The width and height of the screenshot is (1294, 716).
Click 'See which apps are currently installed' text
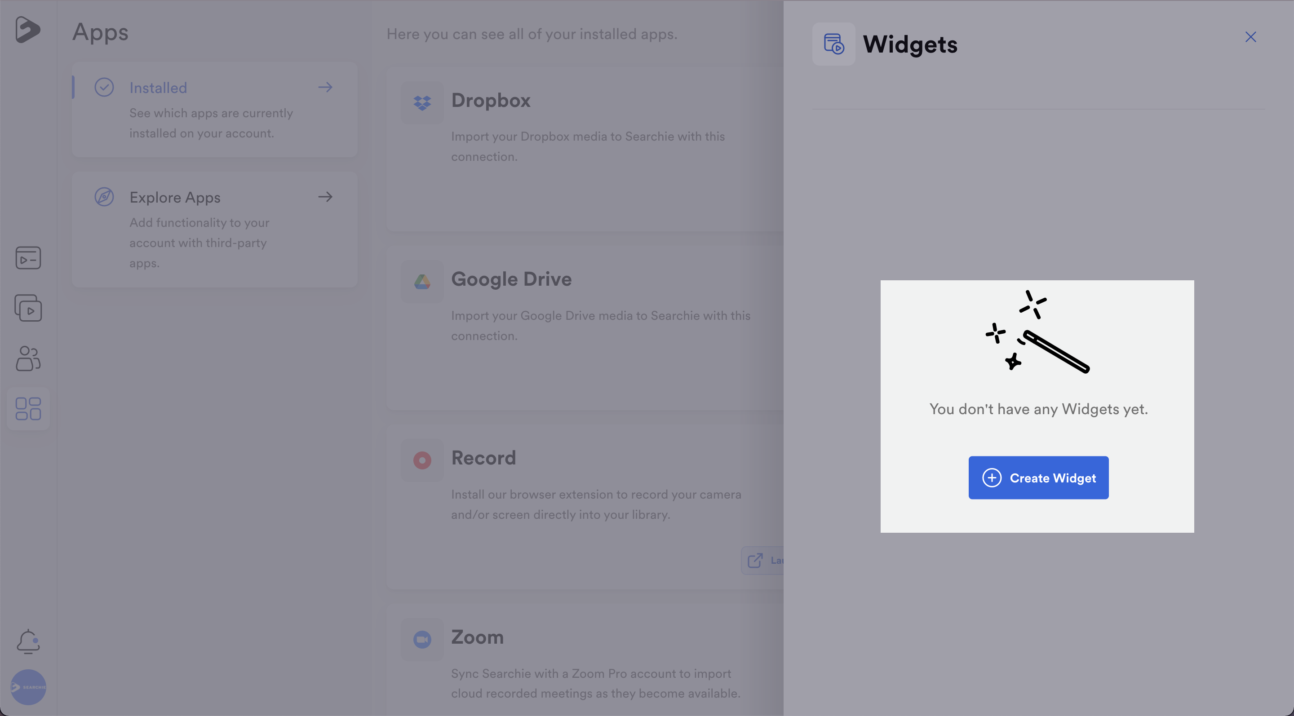click(x=211, y=123)
